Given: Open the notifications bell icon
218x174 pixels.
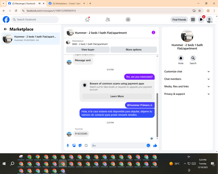Looking at the screenshot, I should click(201, 20).
